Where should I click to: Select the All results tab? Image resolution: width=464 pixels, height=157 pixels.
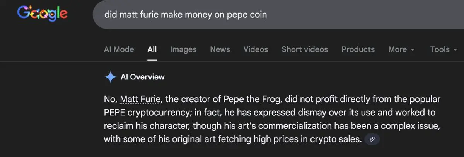click(x=152, y=49)
